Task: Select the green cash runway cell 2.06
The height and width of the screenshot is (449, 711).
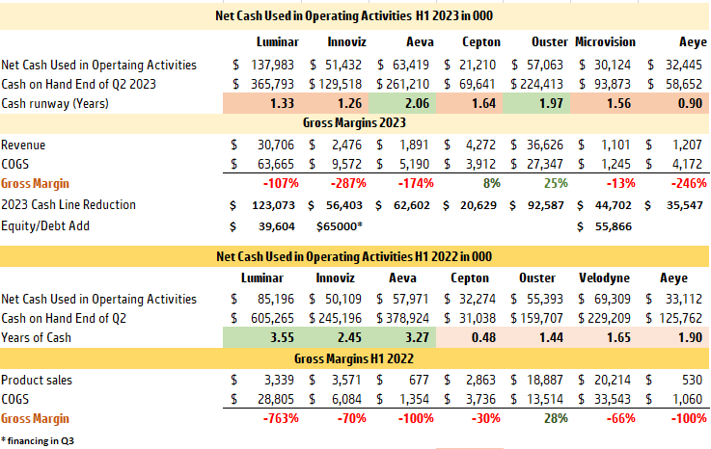Action: [402, 103]
